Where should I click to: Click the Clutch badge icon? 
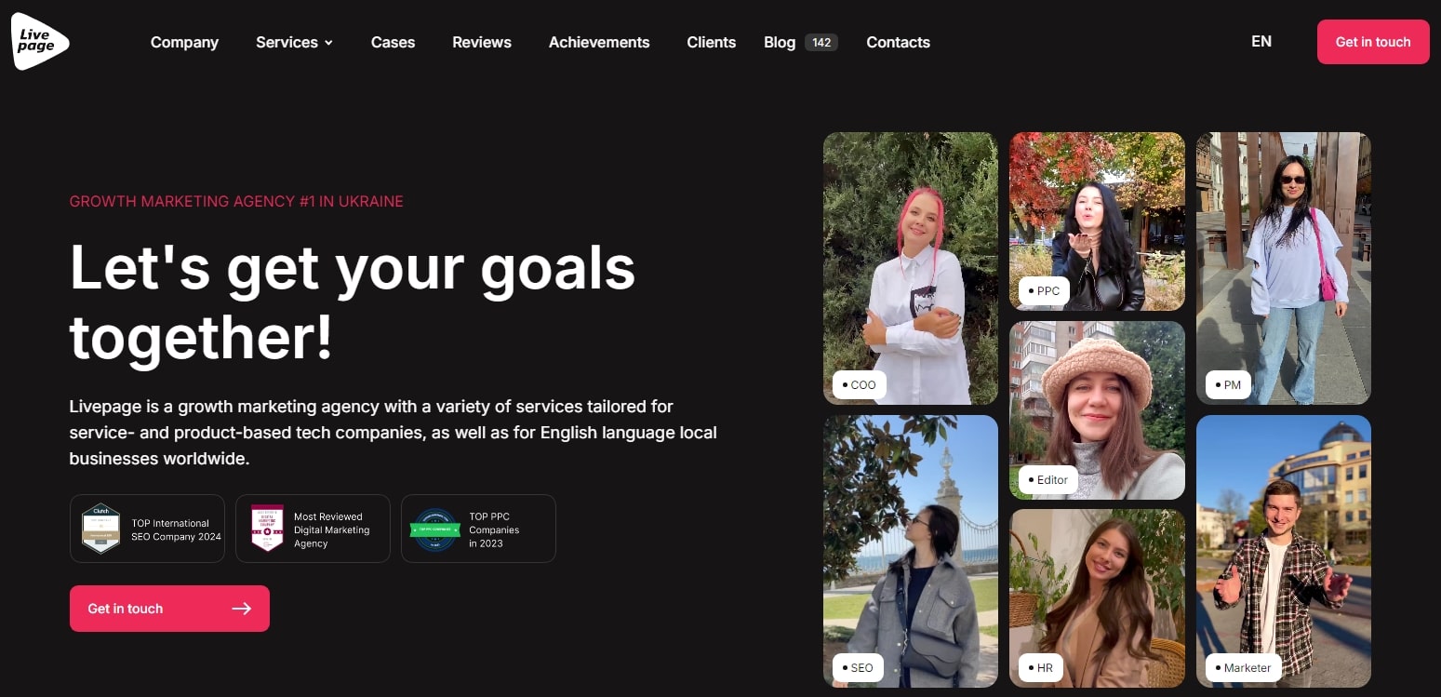click(x=100, y=529)
